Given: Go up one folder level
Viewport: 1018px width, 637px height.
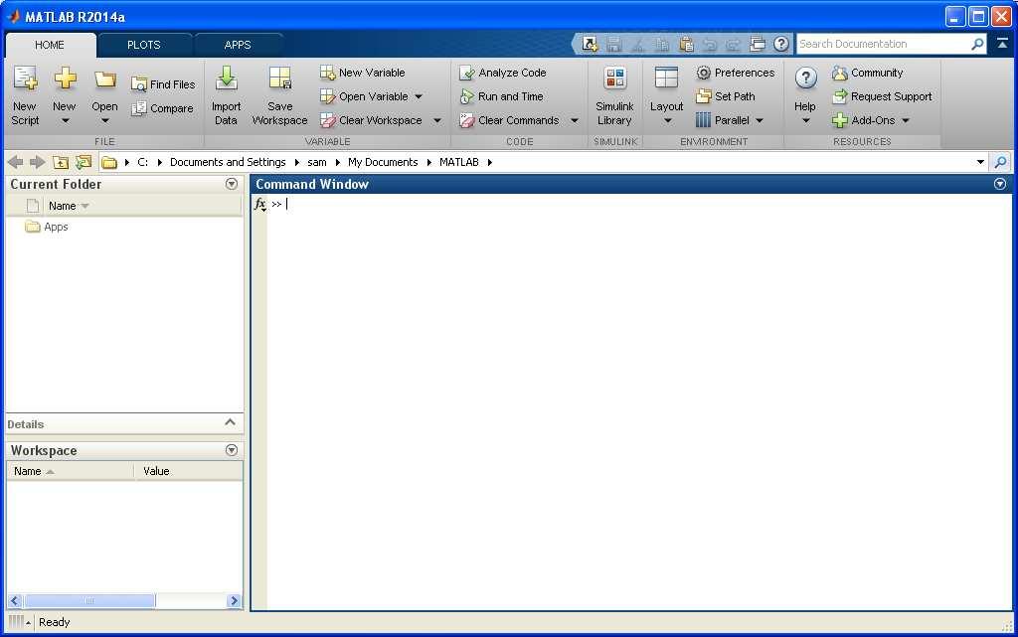Looking at the screenshot, I should tap(61, 162).
